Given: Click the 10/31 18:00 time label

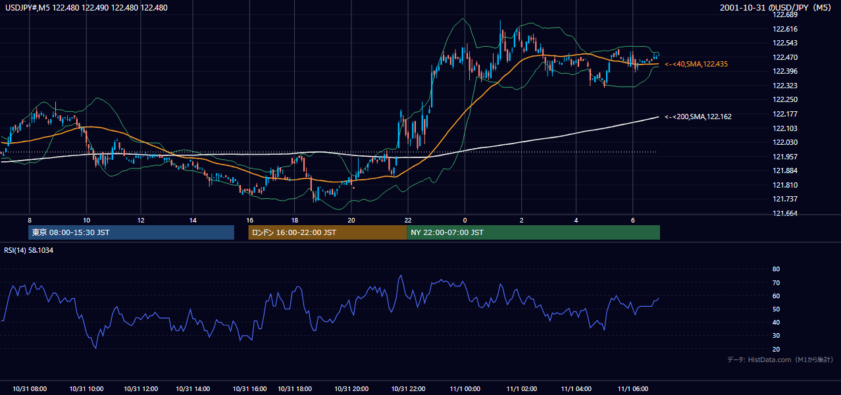Looking at the screenshot, I should [295, 388].
